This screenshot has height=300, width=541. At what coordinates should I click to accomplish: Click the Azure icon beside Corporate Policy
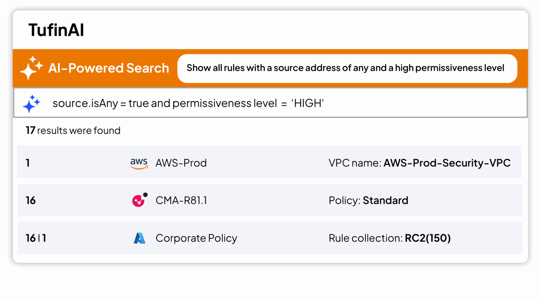click(x=139, y=238)
